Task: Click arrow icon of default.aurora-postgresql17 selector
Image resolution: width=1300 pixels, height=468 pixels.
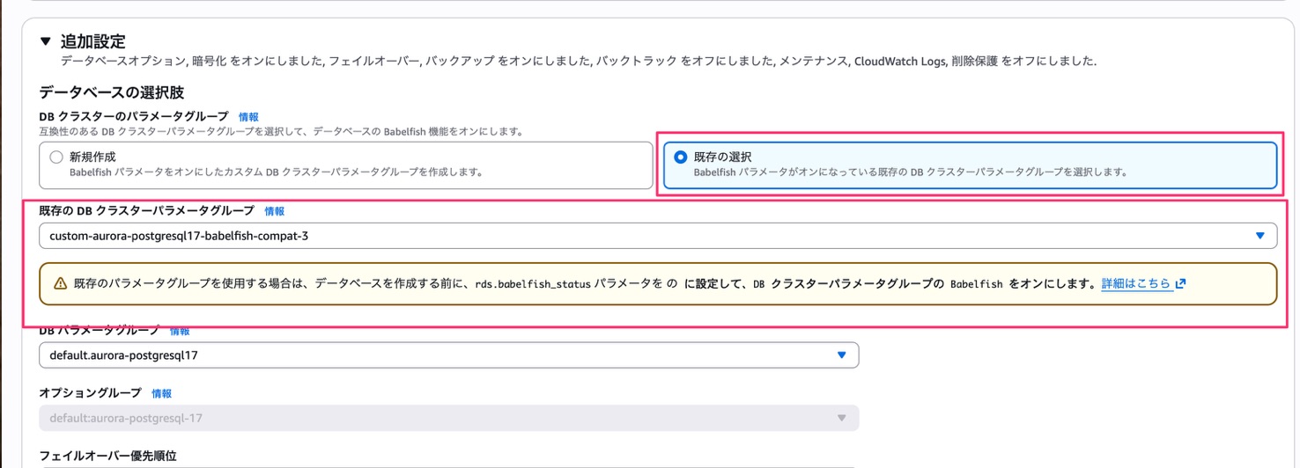Action: [841, 355]
